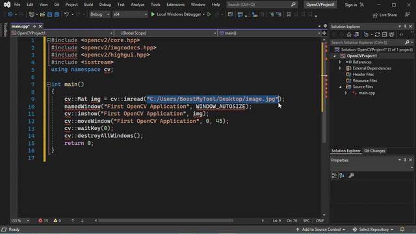Toggle auto-hide pin on Properties panel
The image size is (416, 234).
click(x=405, y=160)
